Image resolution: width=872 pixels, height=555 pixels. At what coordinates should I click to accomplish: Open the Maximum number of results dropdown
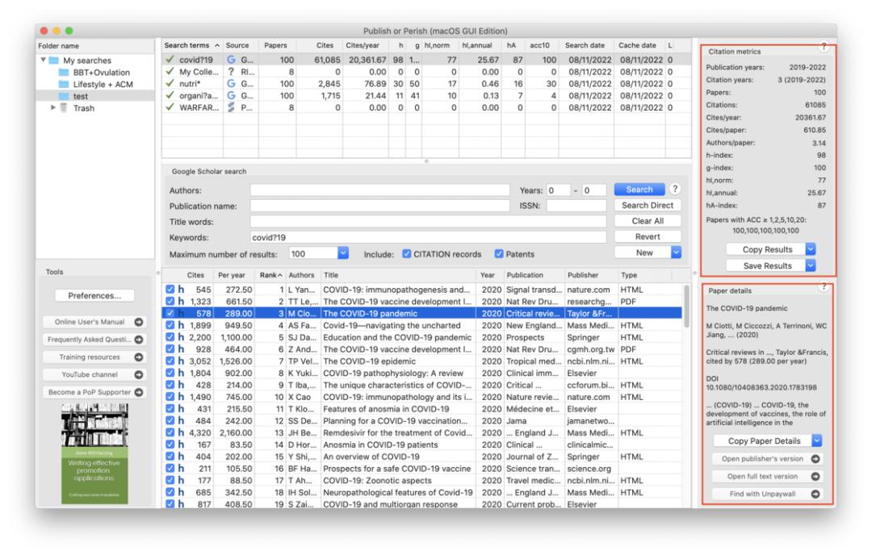[342, 253]
